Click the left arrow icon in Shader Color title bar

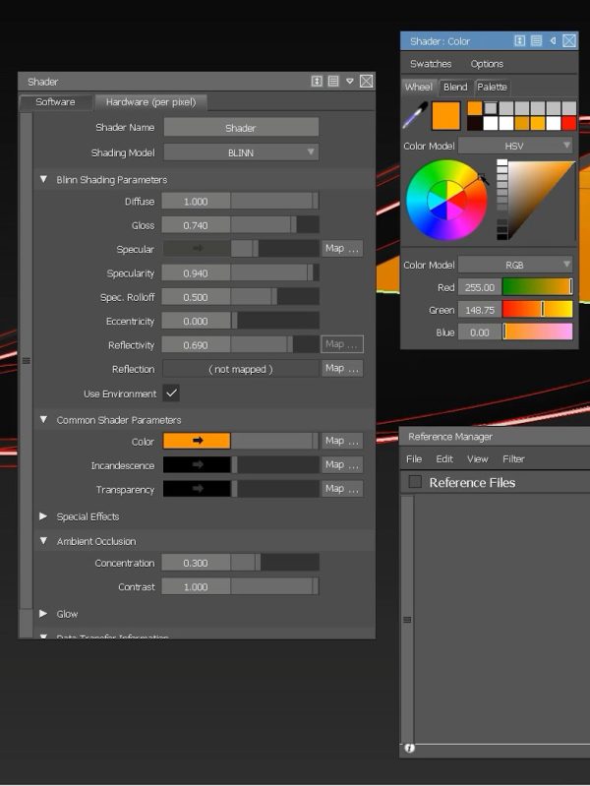click(x=553, y=41)
